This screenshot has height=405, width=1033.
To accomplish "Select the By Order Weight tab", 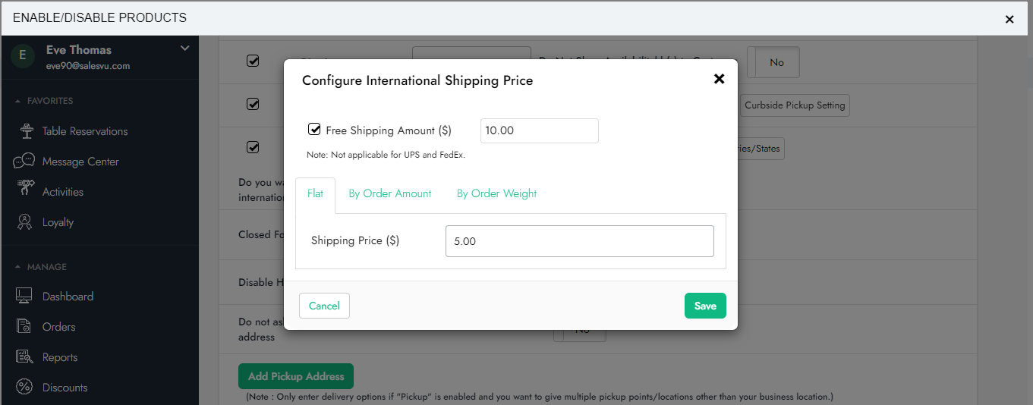I will 496,193.
